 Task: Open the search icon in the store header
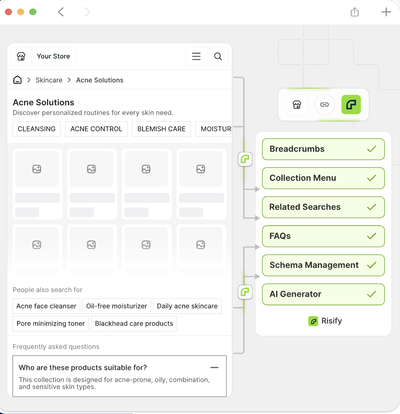pyautogui.click(x=218, y=56)
